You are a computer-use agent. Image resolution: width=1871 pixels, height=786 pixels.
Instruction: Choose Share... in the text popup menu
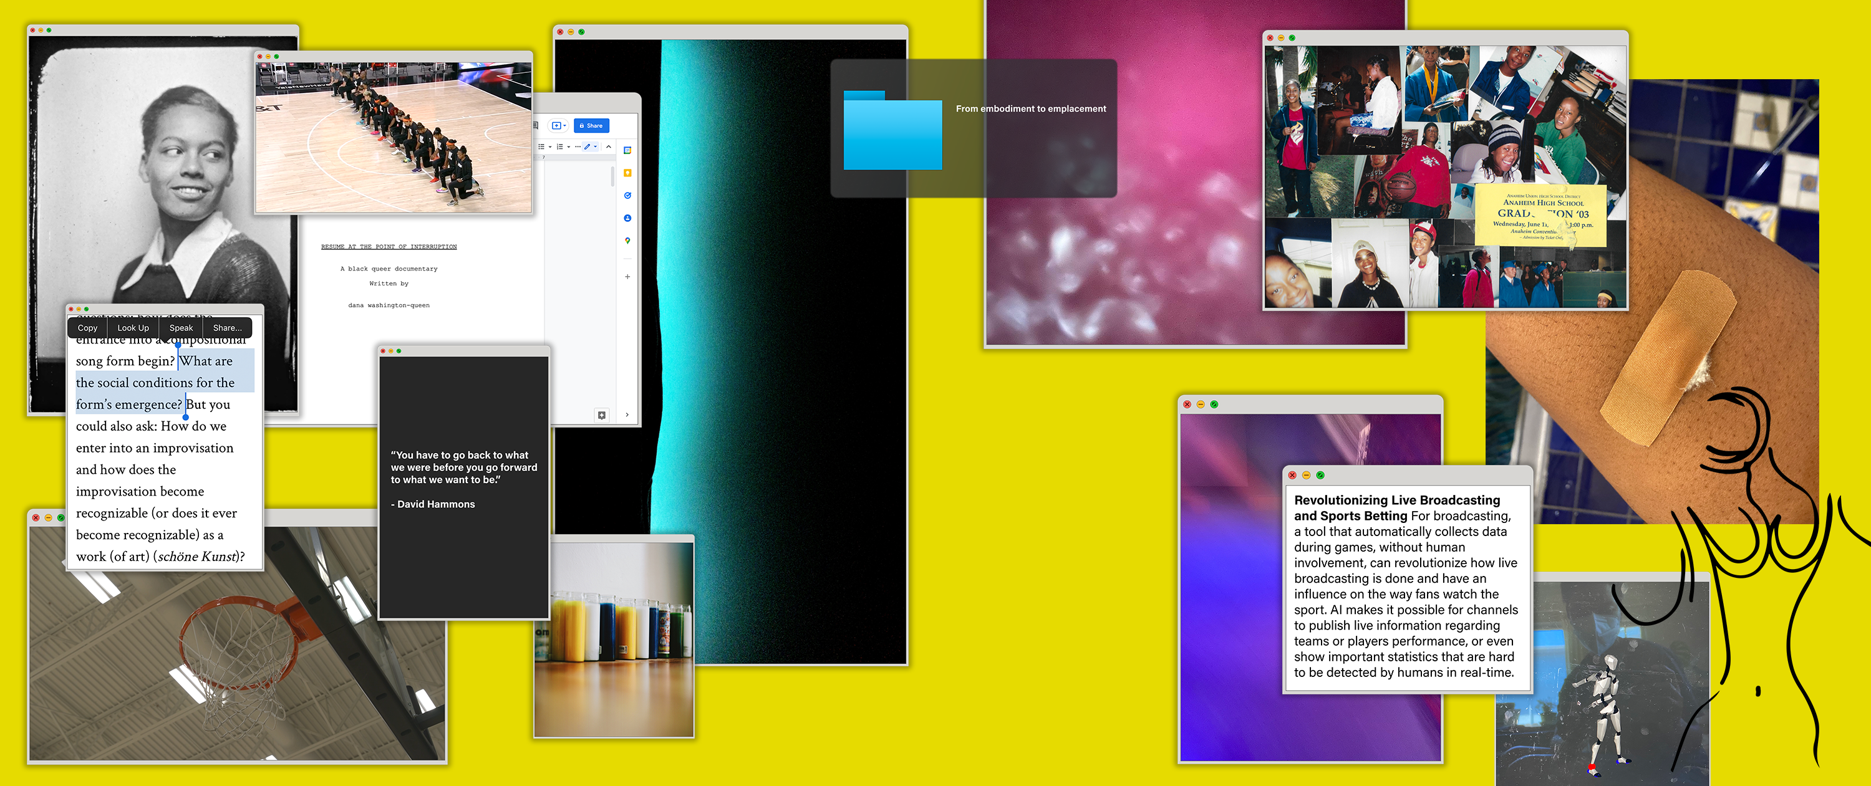[228, 328]
